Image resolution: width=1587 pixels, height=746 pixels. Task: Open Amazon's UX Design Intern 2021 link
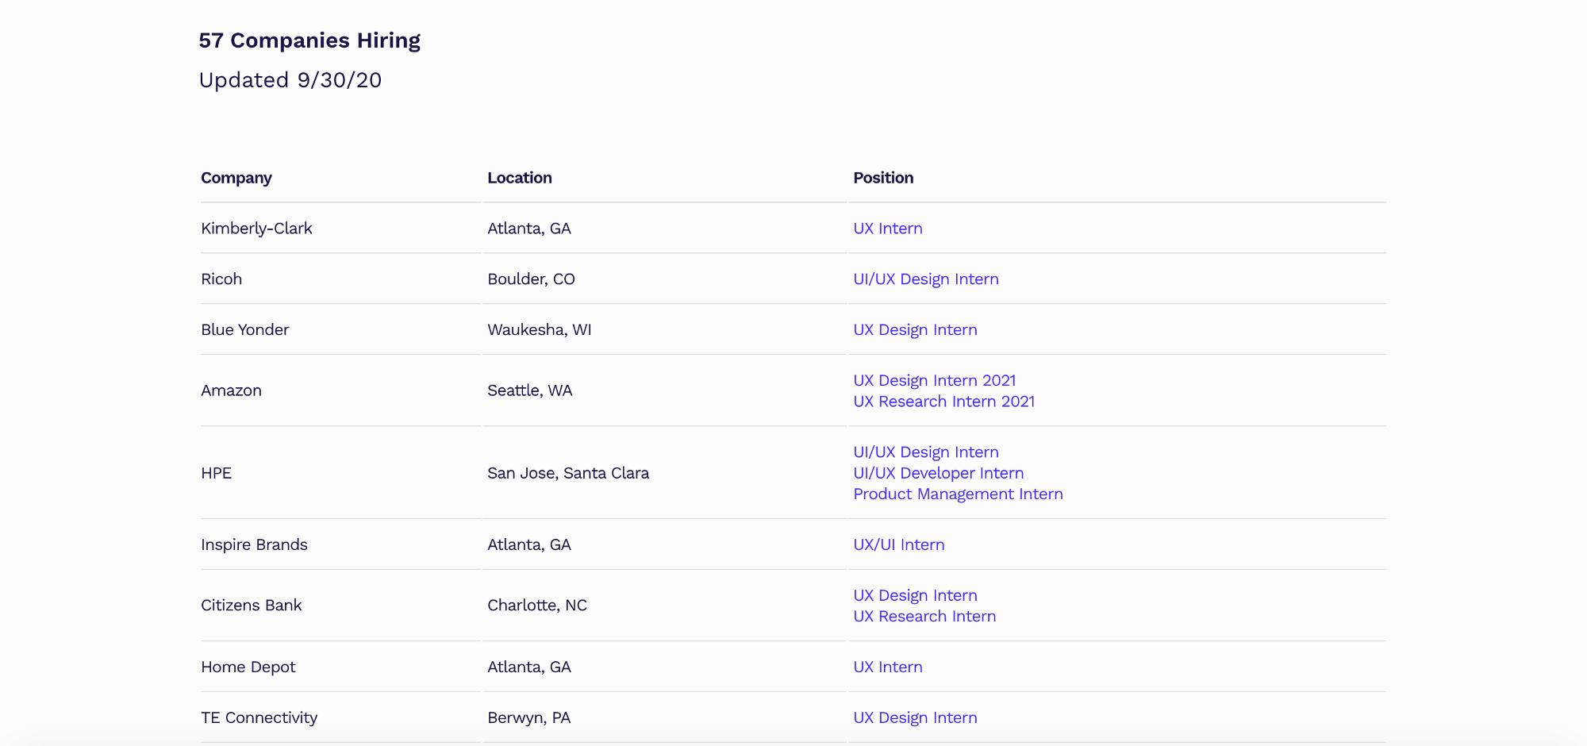click(934, 381)
